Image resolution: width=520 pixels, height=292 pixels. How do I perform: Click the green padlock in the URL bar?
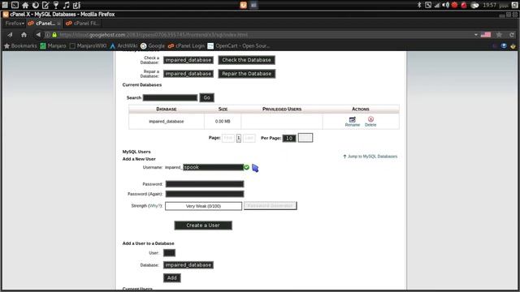pos(54,35)
